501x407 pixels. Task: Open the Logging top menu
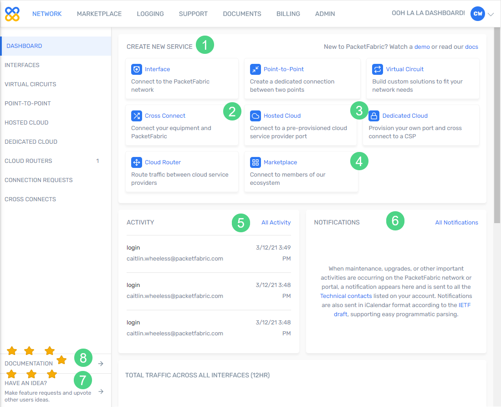[150, 14]
